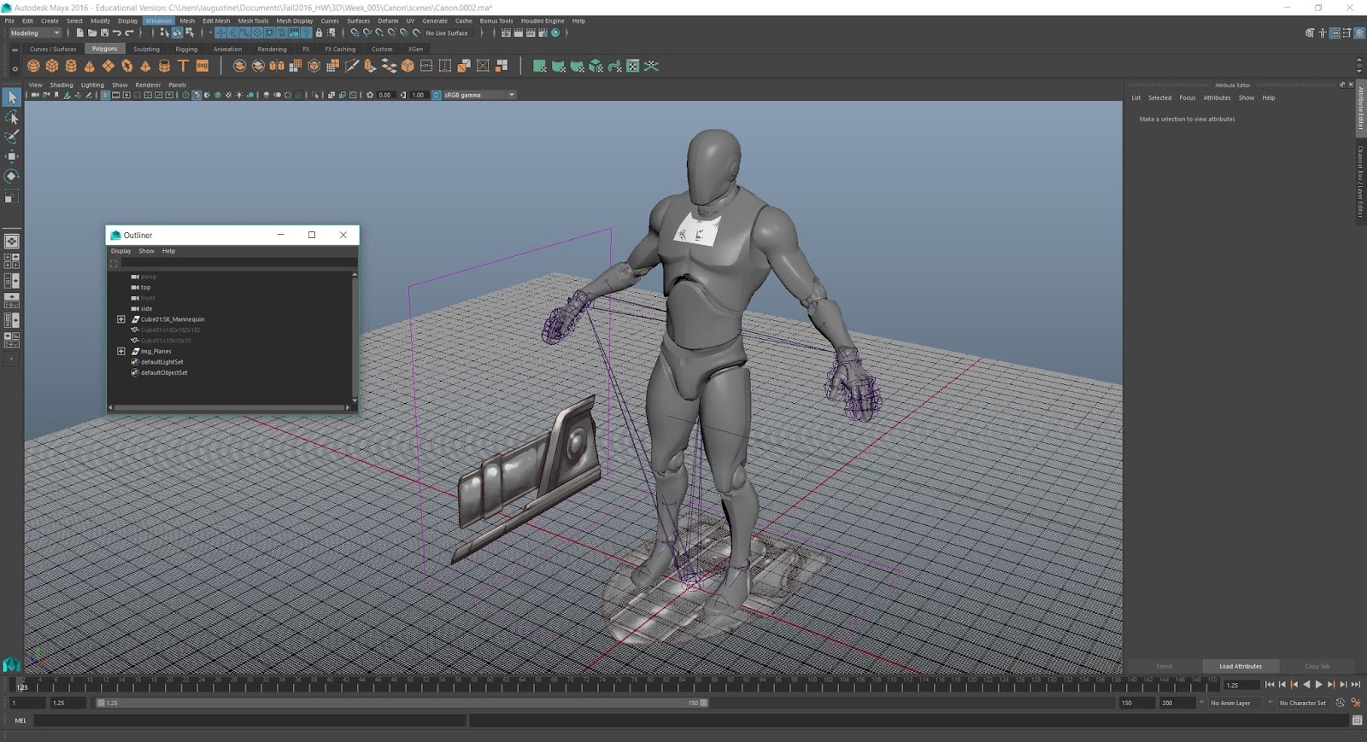Save scene using the floppy disk icon
This screenshot has width=1367, height=742.
tap(104, 33)
